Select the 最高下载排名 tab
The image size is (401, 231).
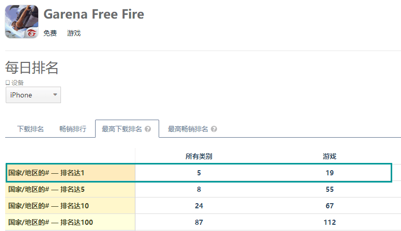122,129
